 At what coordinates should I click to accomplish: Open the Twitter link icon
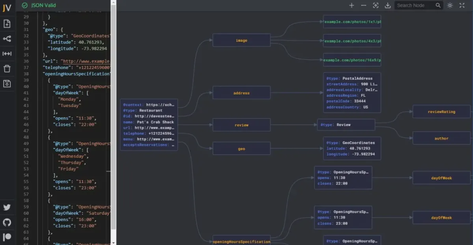(7, 207)
